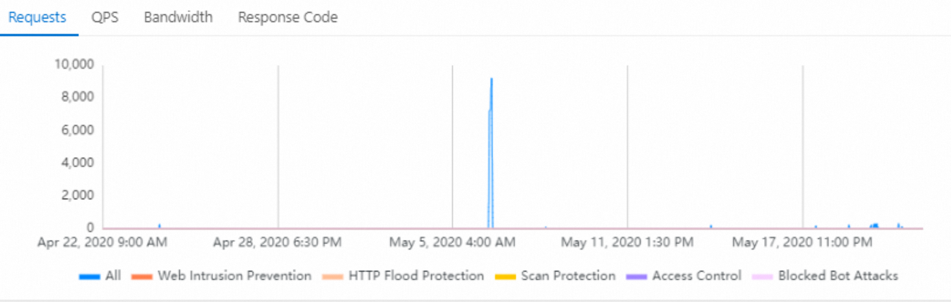Hide the Scan Protection series
The image size is (951, 302).
pyautogui.click(x=568, y=276)
